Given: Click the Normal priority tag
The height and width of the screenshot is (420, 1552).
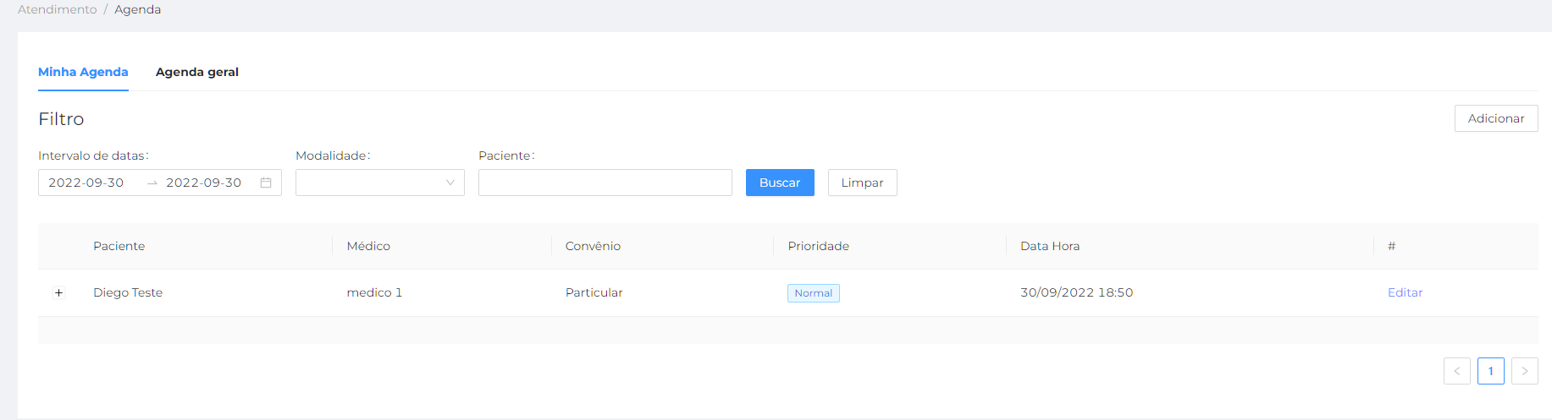Looking at the screenshot, I should 813,293.
